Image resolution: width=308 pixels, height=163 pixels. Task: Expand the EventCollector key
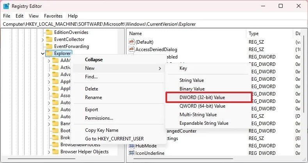pos(43,39)
